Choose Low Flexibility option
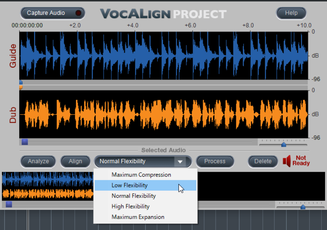327x230 pixels. pyautogui.click(x=146, y=185)
